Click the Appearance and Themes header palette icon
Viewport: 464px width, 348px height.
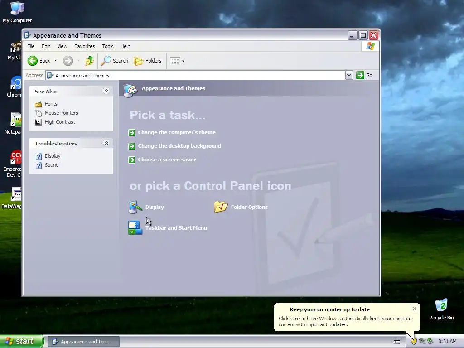(x=130, y=90)
